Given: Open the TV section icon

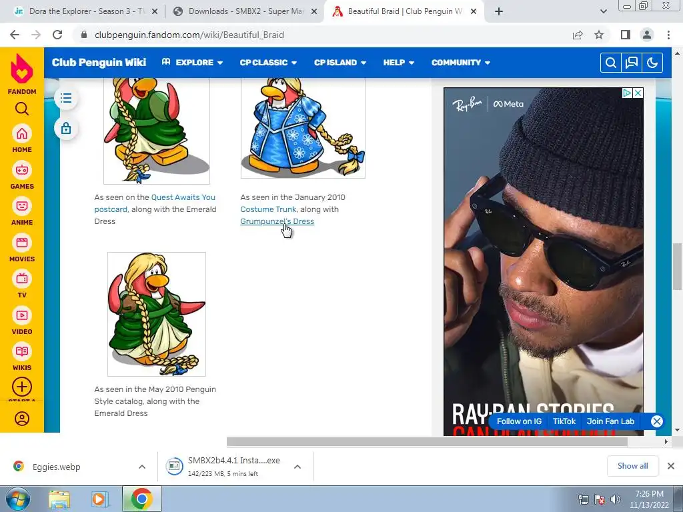Looking at the screenshot, I should (x=22, y=279).
